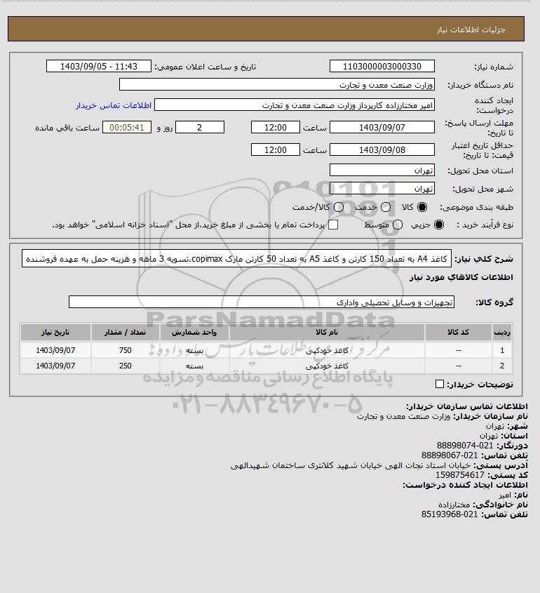Toggle the توضیحات خریدار checkbox

440,384
